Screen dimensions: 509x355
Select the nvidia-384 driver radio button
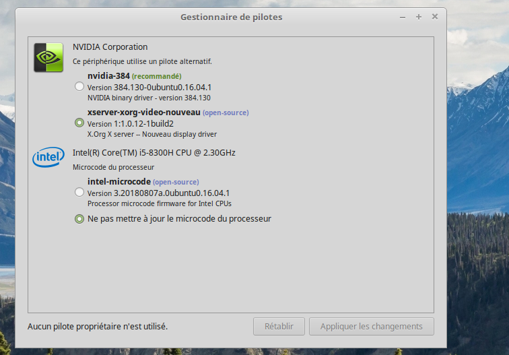point(79,86)
